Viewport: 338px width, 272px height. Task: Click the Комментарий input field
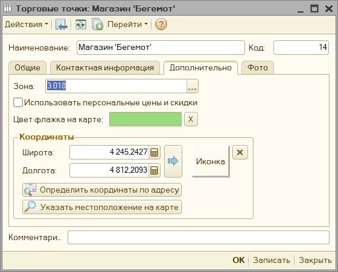click(199, 238)
